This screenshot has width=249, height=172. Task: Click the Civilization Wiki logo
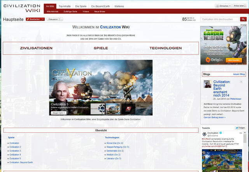[22, 8]
